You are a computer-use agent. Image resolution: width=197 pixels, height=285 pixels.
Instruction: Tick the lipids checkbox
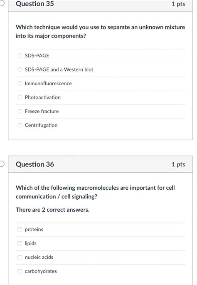20,243
